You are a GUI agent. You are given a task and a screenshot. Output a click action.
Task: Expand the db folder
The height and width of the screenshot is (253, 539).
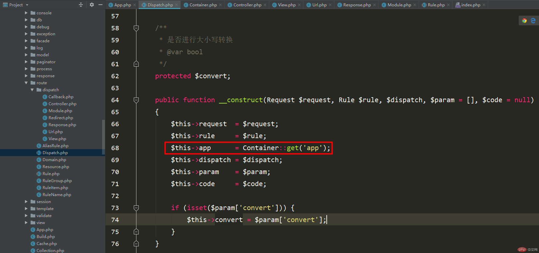click(x=26, y=20)
